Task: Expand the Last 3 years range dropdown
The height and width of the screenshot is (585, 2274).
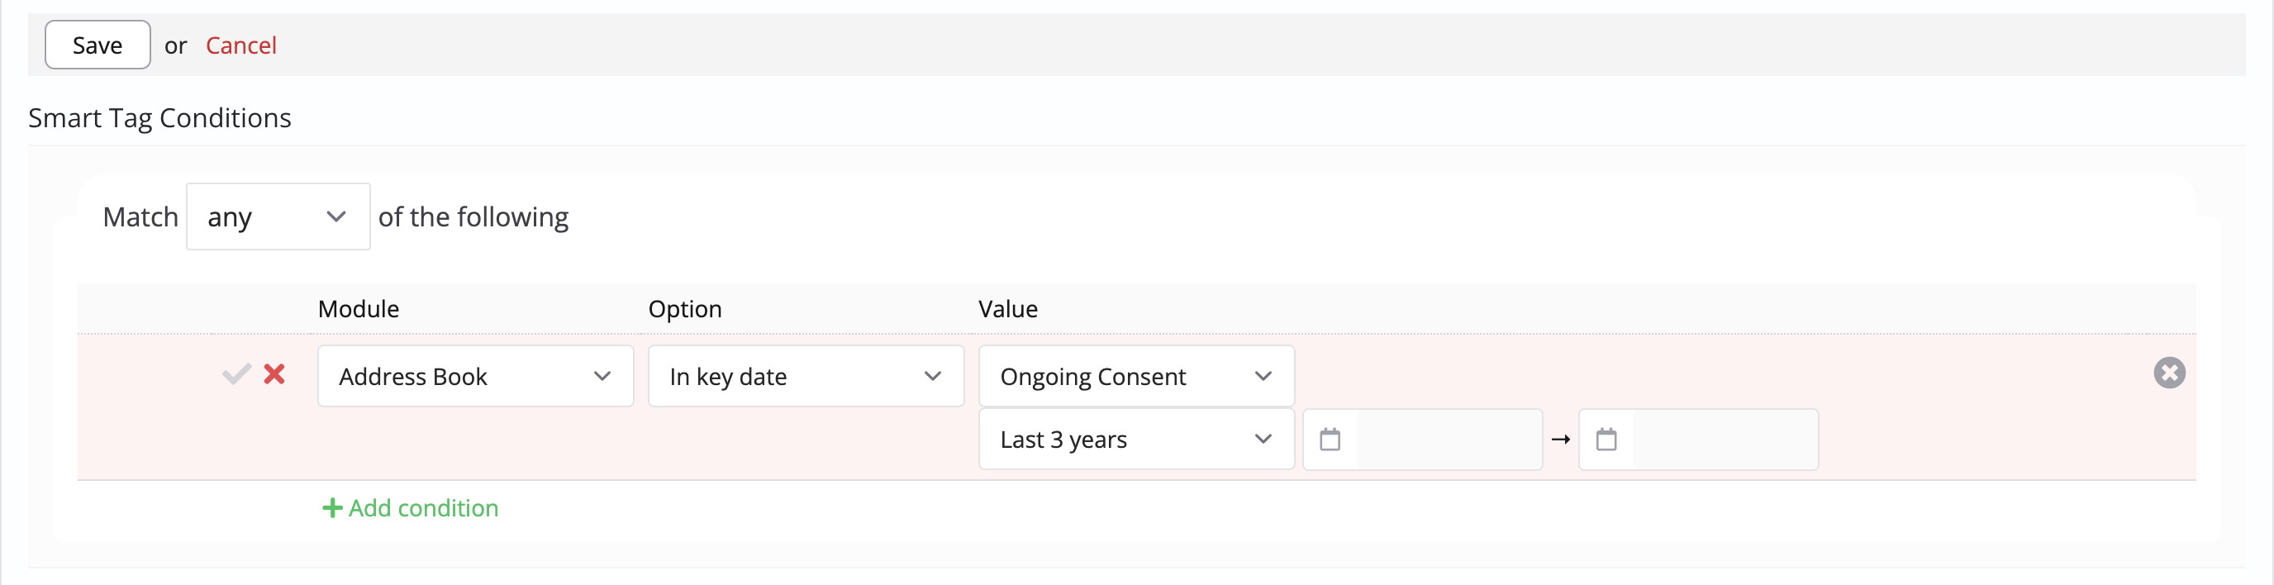Action: pos(1136,440)
